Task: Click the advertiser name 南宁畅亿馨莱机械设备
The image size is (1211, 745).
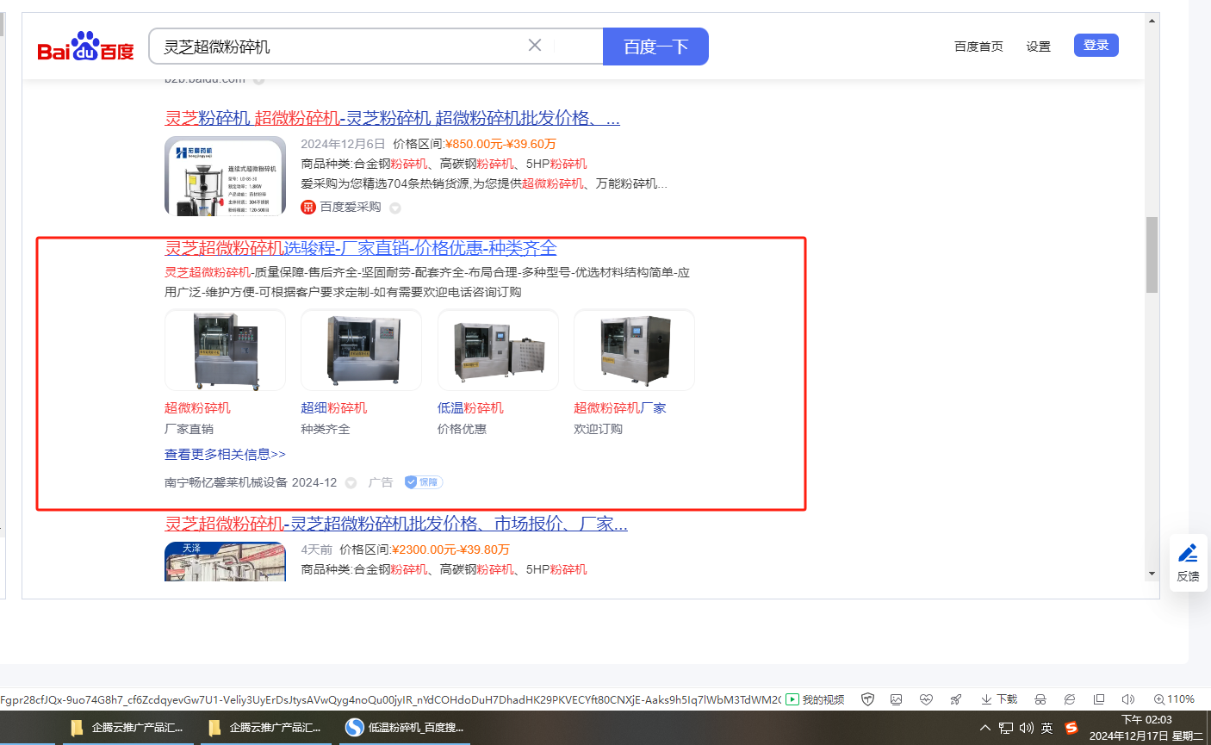Action: click(226, 482)
